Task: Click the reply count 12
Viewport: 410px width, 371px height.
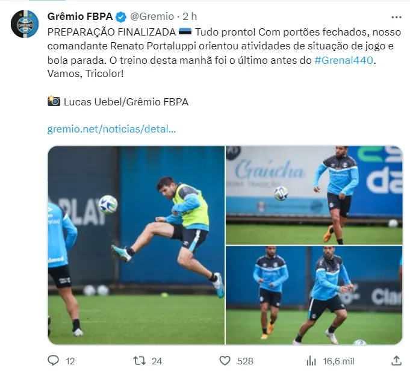Action: (x=70, y=361)
